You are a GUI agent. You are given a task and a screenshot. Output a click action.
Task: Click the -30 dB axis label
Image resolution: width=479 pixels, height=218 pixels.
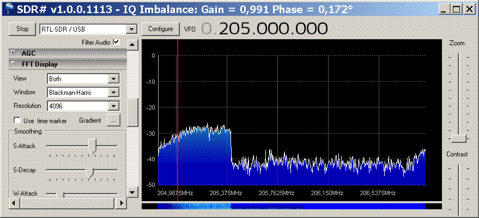point(150,133)
